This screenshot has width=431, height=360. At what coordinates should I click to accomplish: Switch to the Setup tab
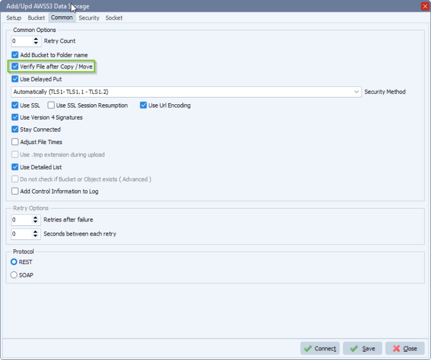(13, 18)
